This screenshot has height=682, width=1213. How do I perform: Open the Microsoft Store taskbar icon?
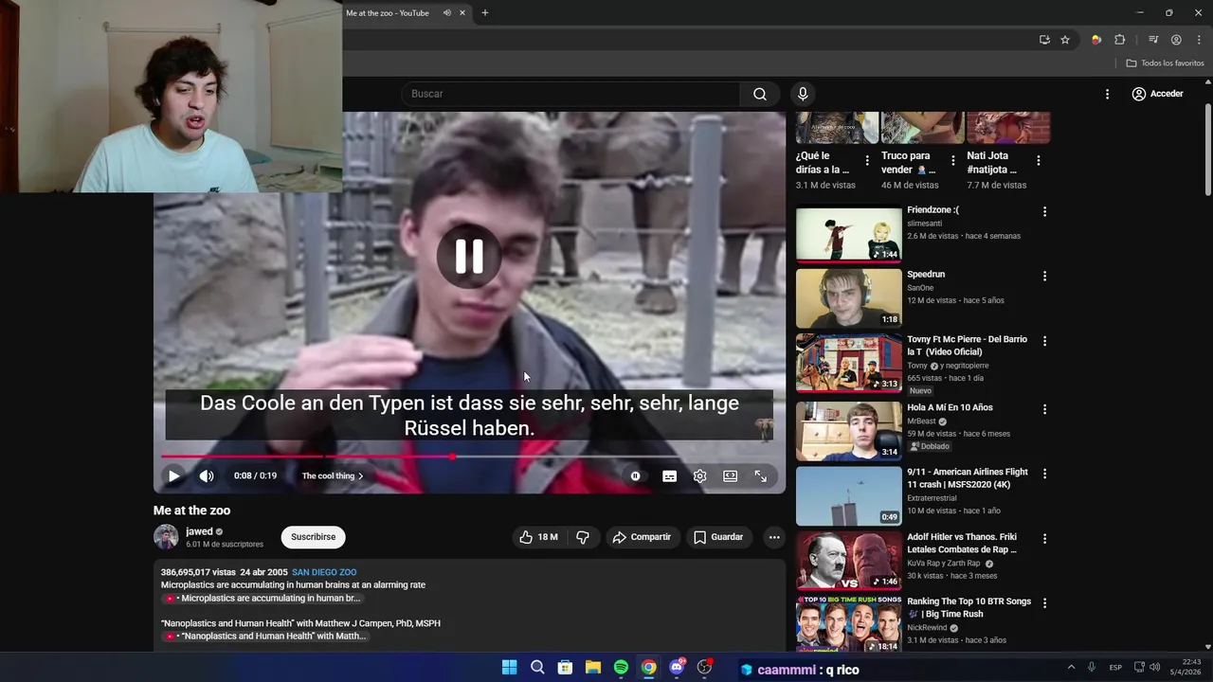pyautogui.click(x=565, y=668)
